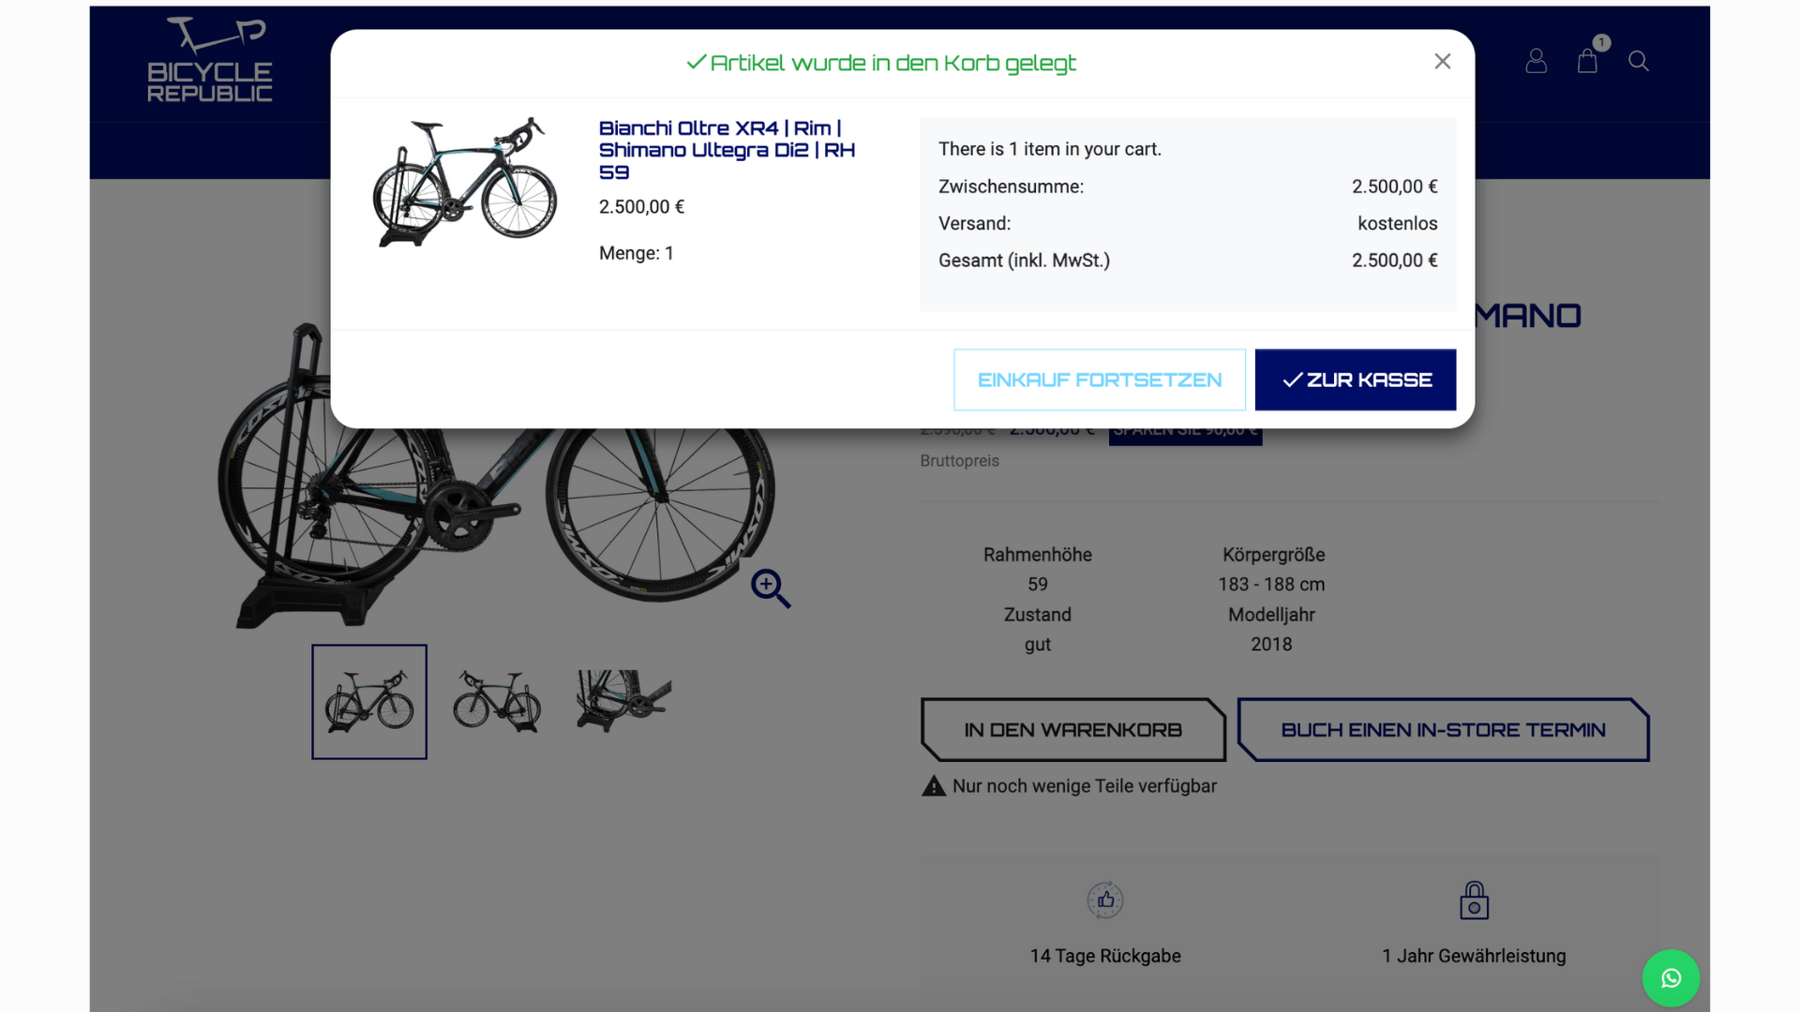This screenshot has width=1800, height=1012.
Task: Click the bike image in the popup
Action: pos(465,182)
